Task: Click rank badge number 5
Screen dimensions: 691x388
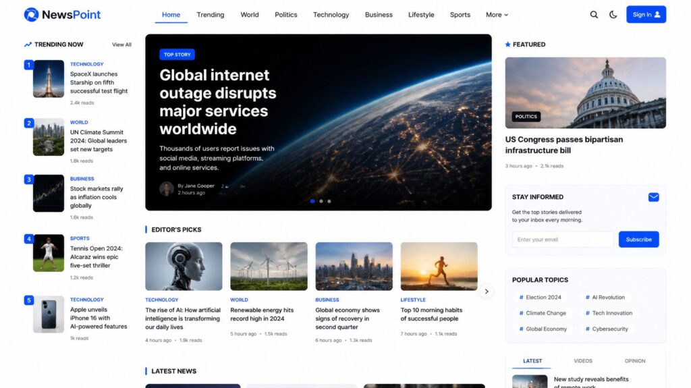Action: (28, 300)
